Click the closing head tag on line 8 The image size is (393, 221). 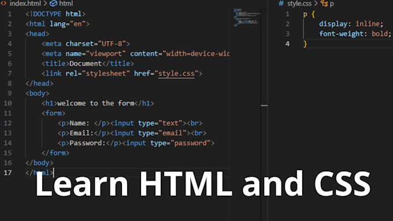[39, 84]
